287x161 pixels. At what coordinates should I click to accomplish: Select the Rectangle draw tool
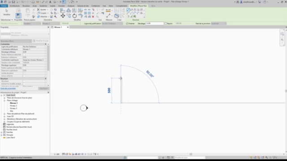point(131,10)
